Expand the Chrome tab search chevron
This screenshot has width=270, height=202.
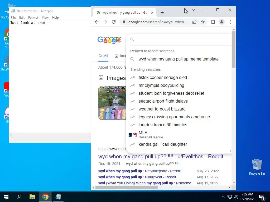click(194, 10)
